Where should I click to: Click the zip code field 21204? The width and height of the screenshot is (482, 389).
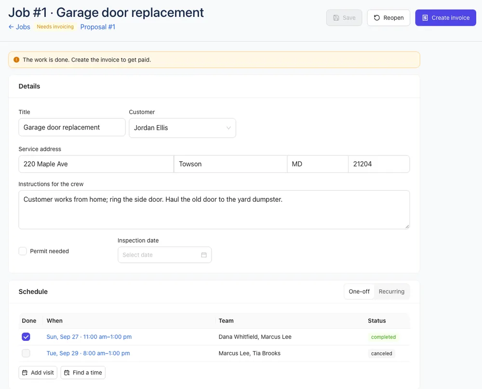[x=379, y=164]
